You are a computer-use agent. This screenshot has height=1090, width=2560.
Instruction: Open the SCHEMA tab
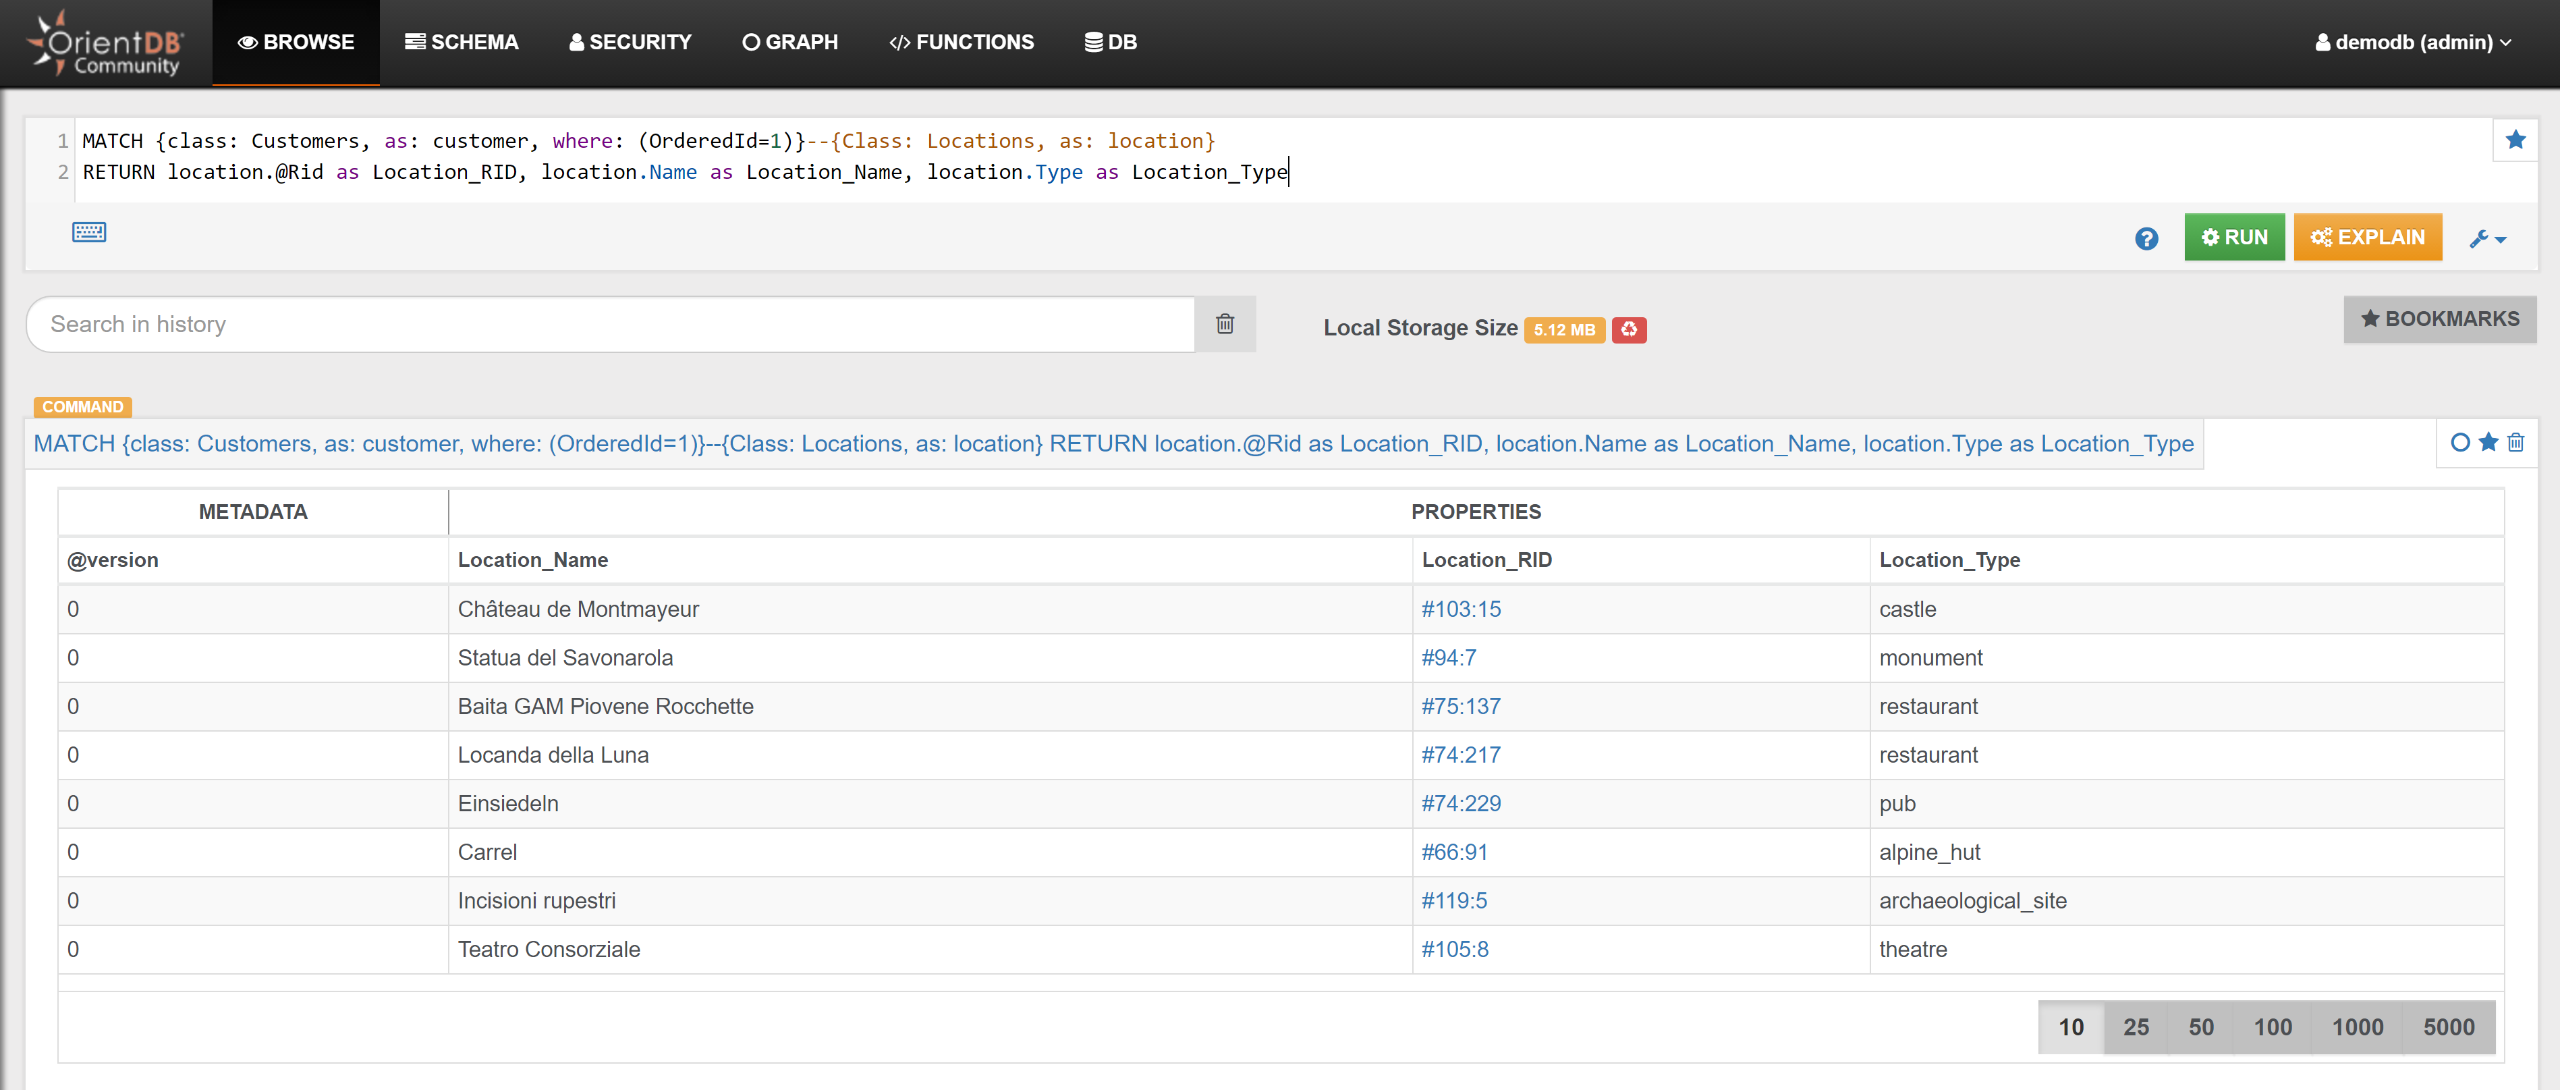(x=461, y=43)
